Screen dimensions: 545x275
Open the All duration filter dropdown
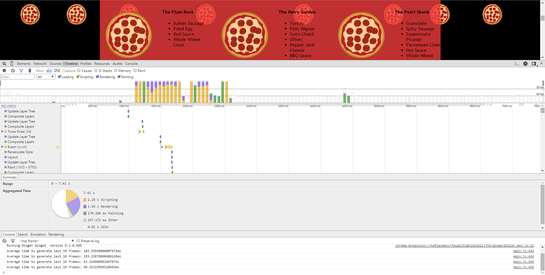click(46, 77)
